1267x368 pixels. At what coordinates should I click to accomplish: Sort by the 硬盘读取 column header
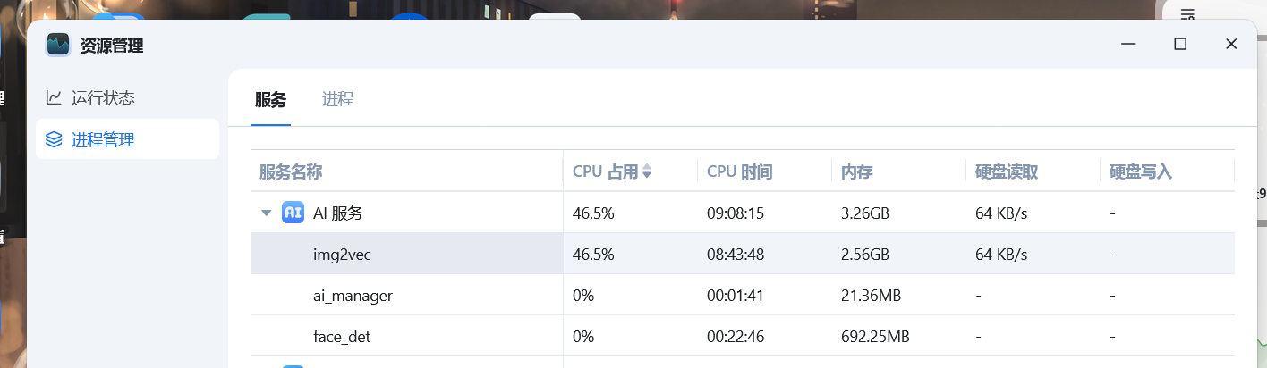(1007, 171)
